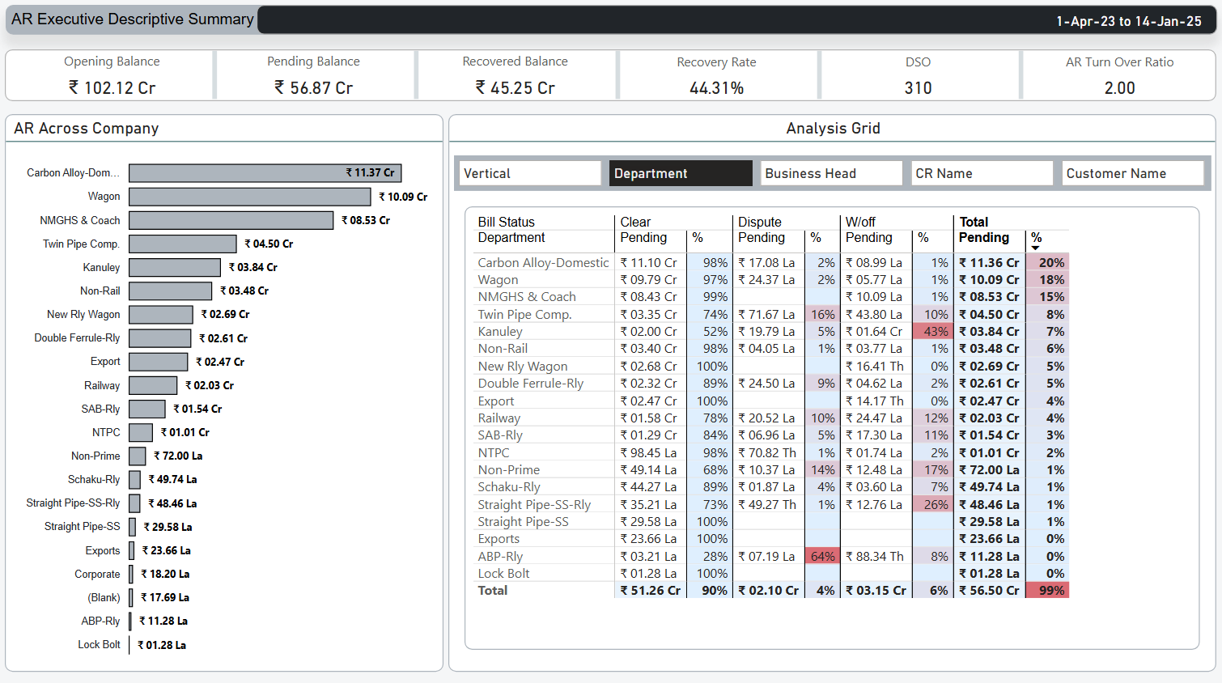
Task: Select the Non-Rail row in grid
Action: pyautogui.click(x=772, y=348)
